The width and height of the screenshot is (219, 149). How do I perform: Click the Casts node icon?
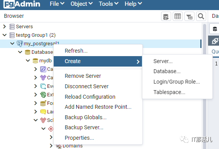pos(43,69)
